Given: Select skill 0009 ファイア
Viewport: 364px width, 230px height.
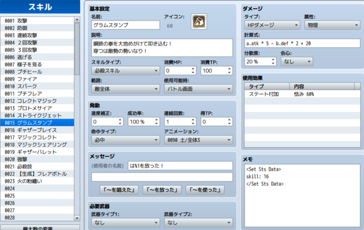Looking at the screenshot, I should [x=37, y=79].
